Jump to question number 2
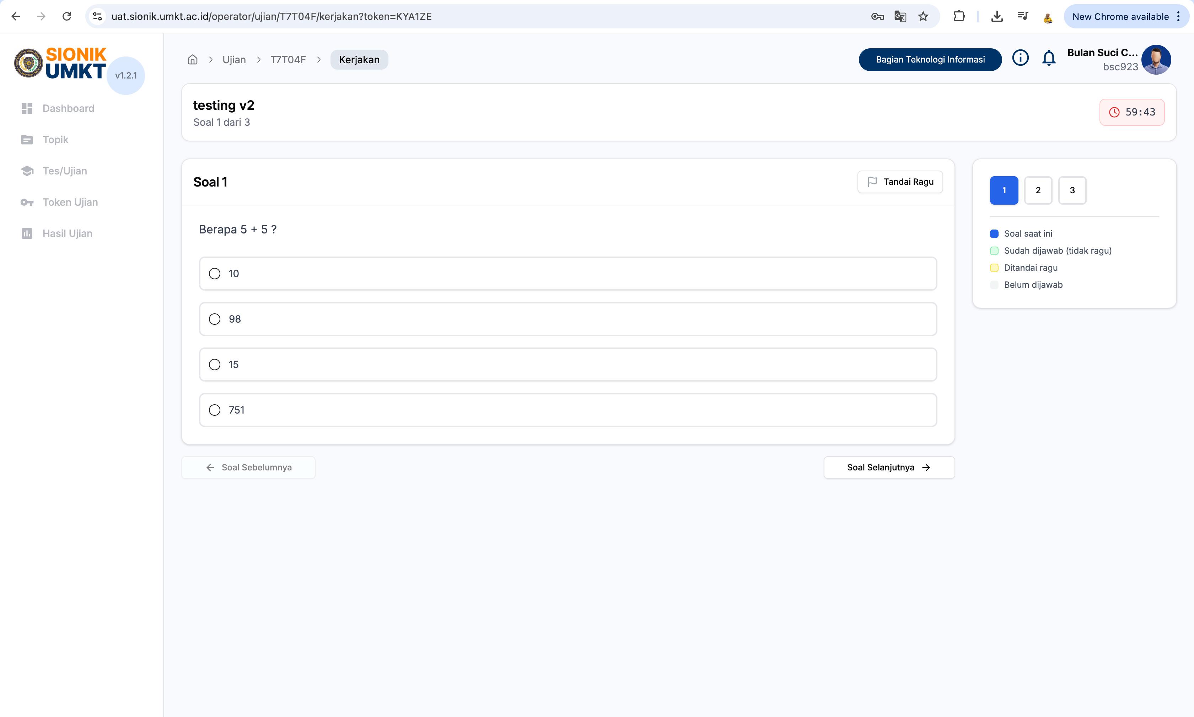The image size is (1194, 717). (x=1038, y=190)
